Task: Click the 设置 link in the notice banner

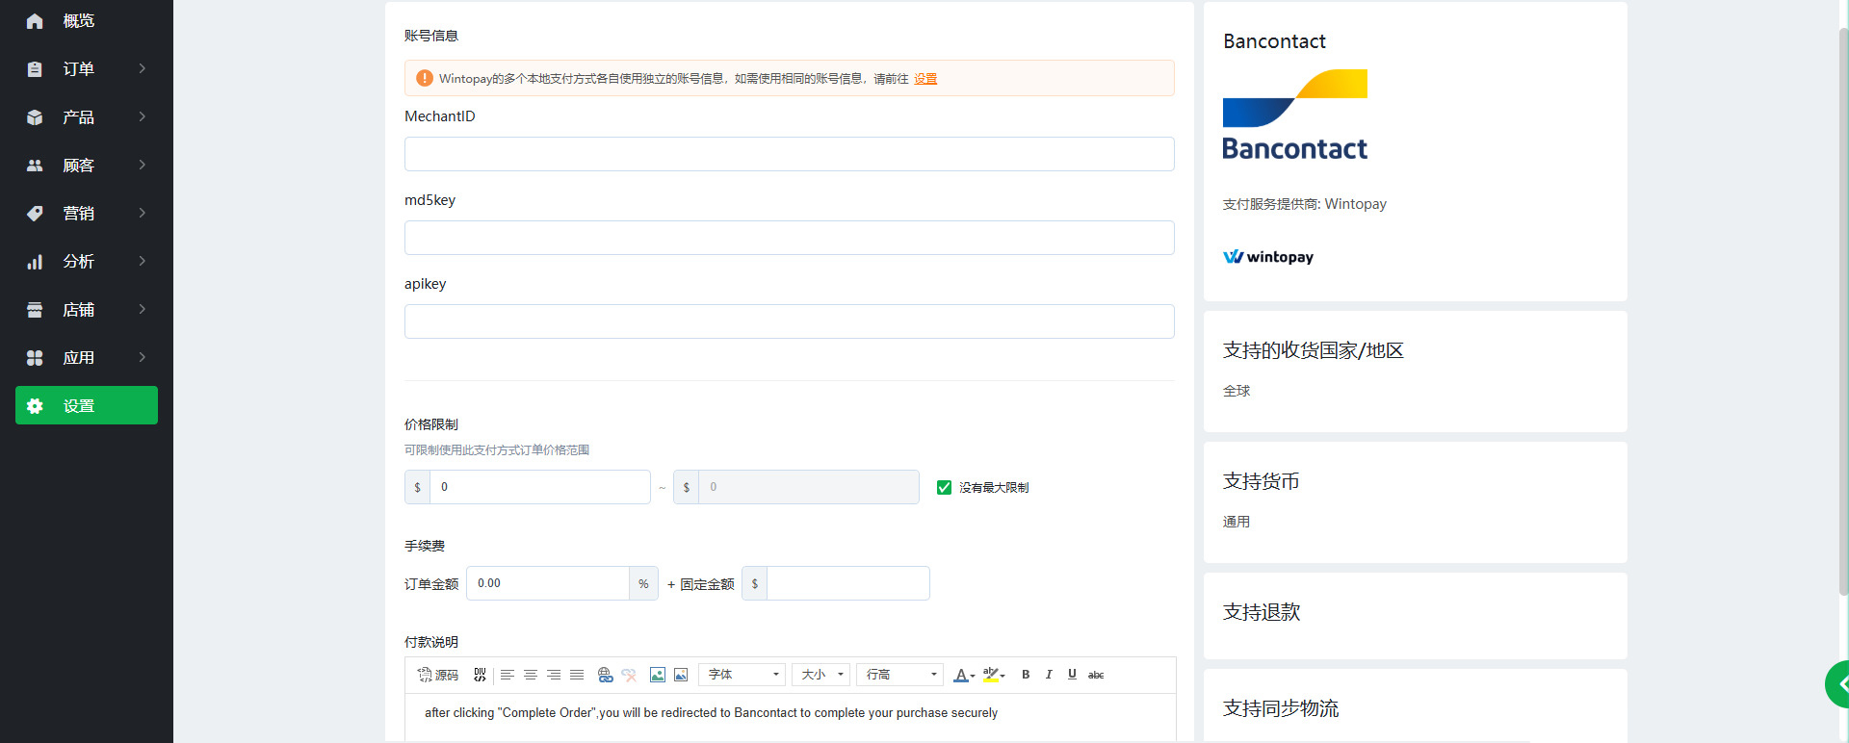Action: click(x=925, y=79)
